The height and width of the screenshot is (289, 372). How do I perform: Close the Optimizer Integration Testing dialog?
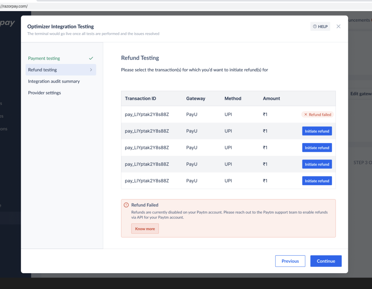[x=338, y=26]
